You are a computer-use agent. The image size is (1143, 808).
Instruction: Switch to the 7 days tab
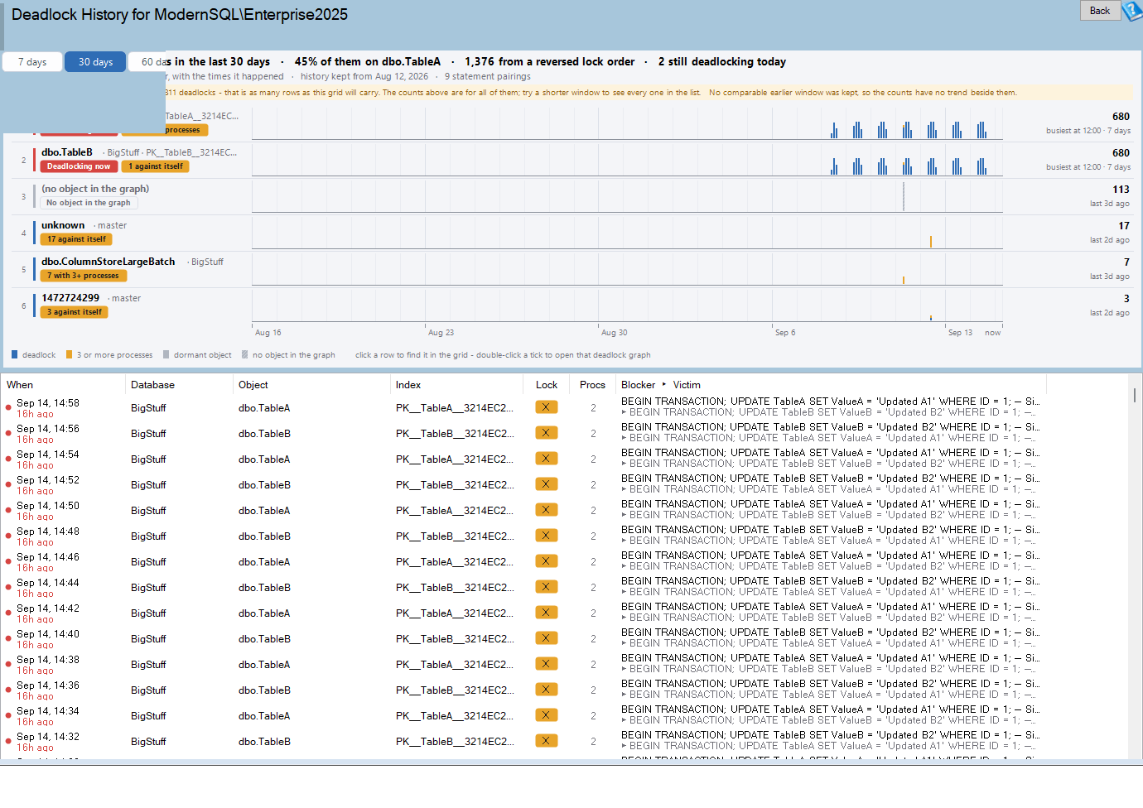32,62
